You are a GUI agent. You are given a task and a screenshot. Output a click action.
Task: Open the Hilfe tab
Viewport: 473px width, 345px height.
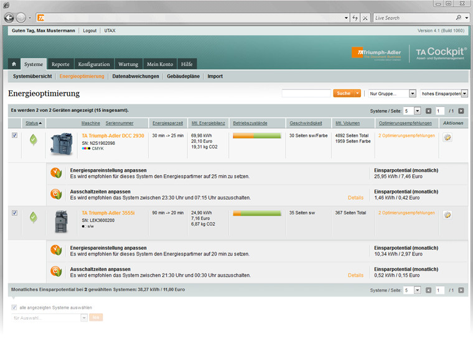(187, 64)
